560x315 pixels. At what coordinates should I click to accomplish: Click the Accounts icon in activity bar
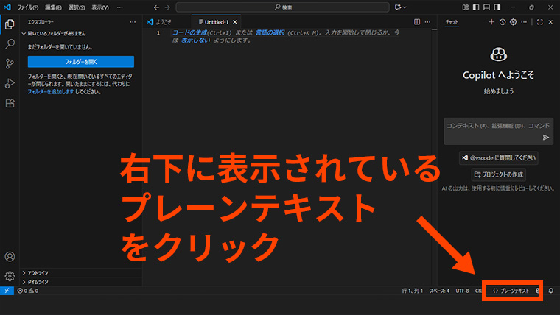pos(10,257)
